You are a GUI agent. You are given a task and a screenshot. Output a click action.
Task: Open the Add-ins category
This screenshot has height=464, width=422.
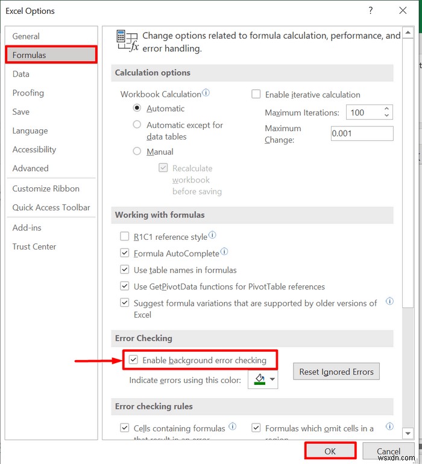[51, 228]
